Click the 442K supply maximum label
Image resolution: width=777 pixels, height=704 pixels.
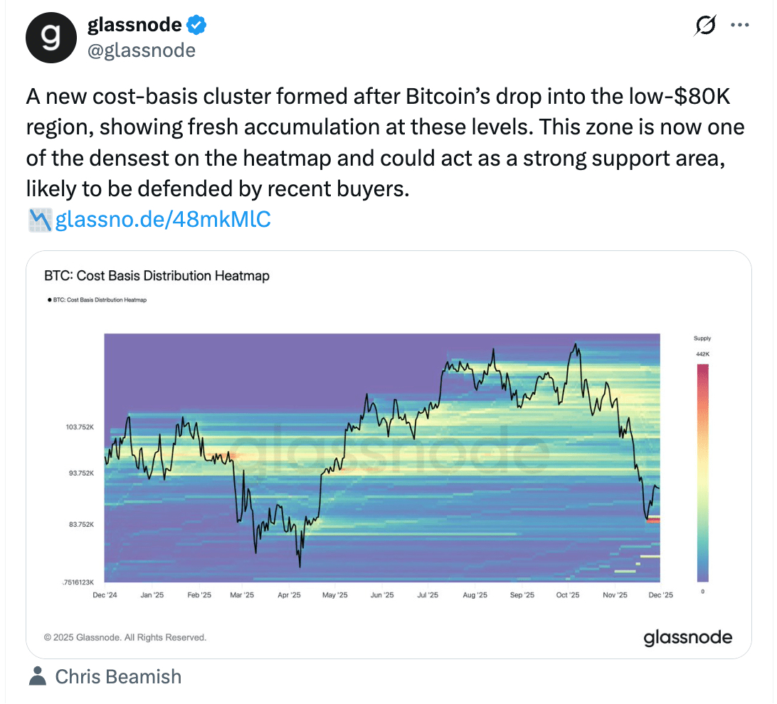[702, 353]
